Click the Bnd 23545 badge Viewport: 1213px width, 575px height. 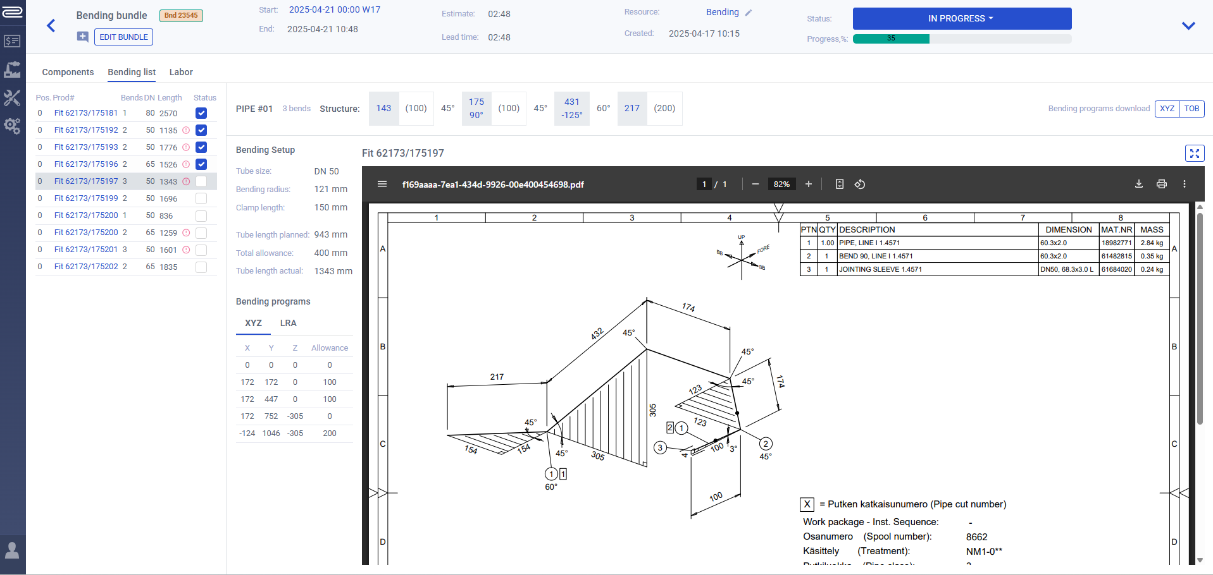pyautogui.click(x=181, y=15)
